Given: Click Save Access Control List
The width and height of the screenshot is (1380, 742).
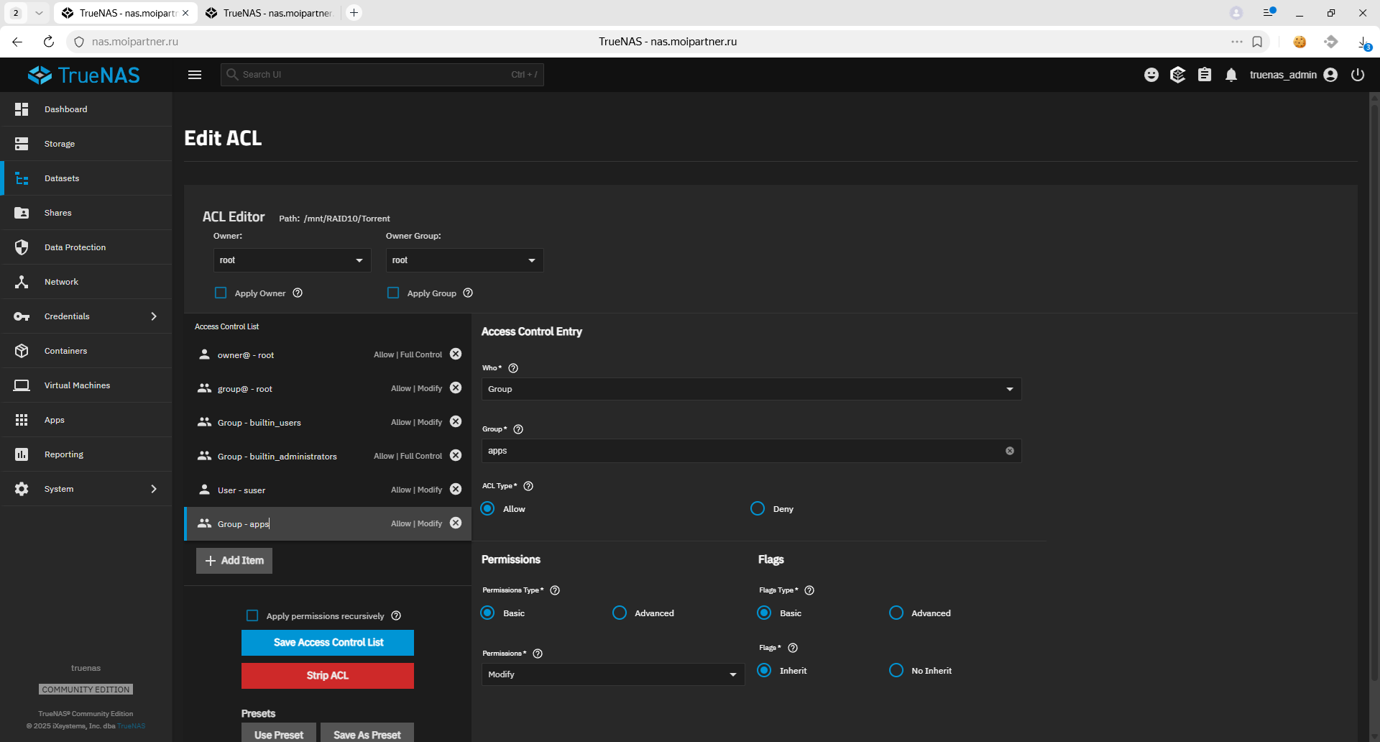Looking at the screenshot, I should tap(328, 643).
